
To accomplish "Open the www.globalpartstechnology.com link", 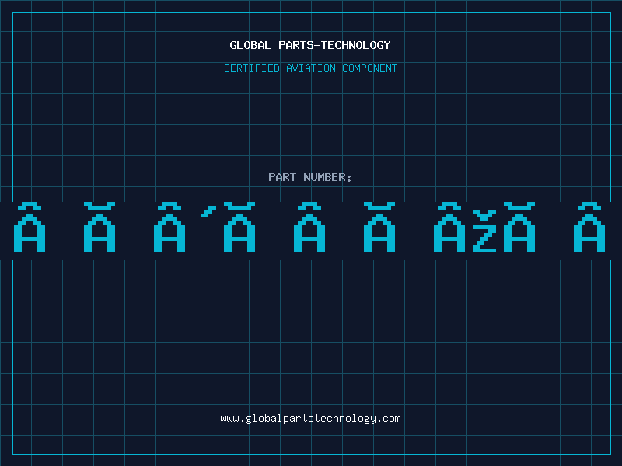I will [310, 419].
